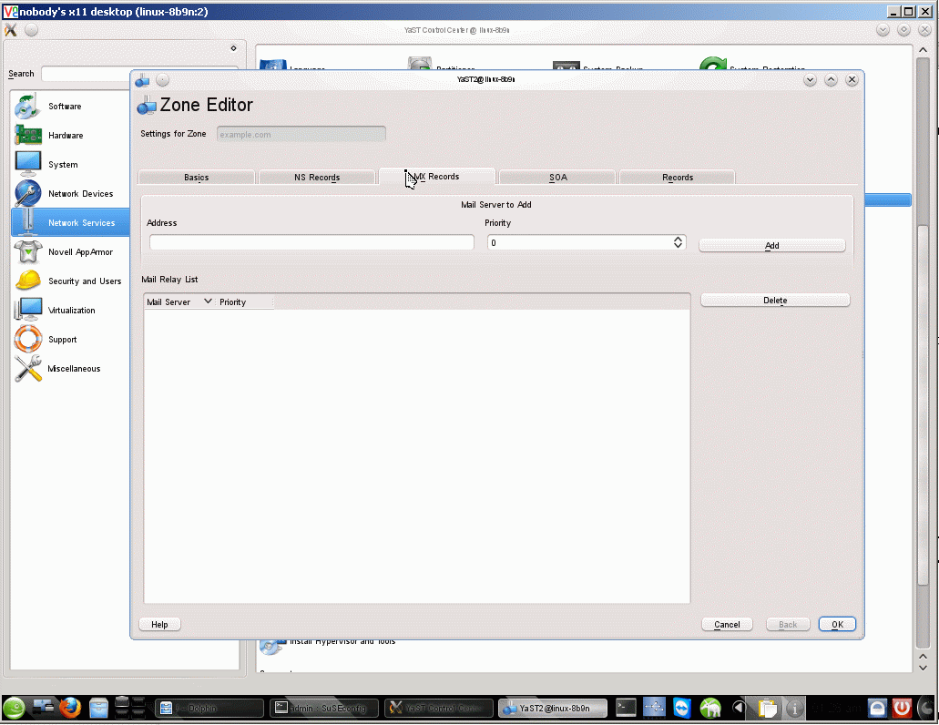Open Help in Zone Editor
The image size is (939, 725).
(159, 625)
